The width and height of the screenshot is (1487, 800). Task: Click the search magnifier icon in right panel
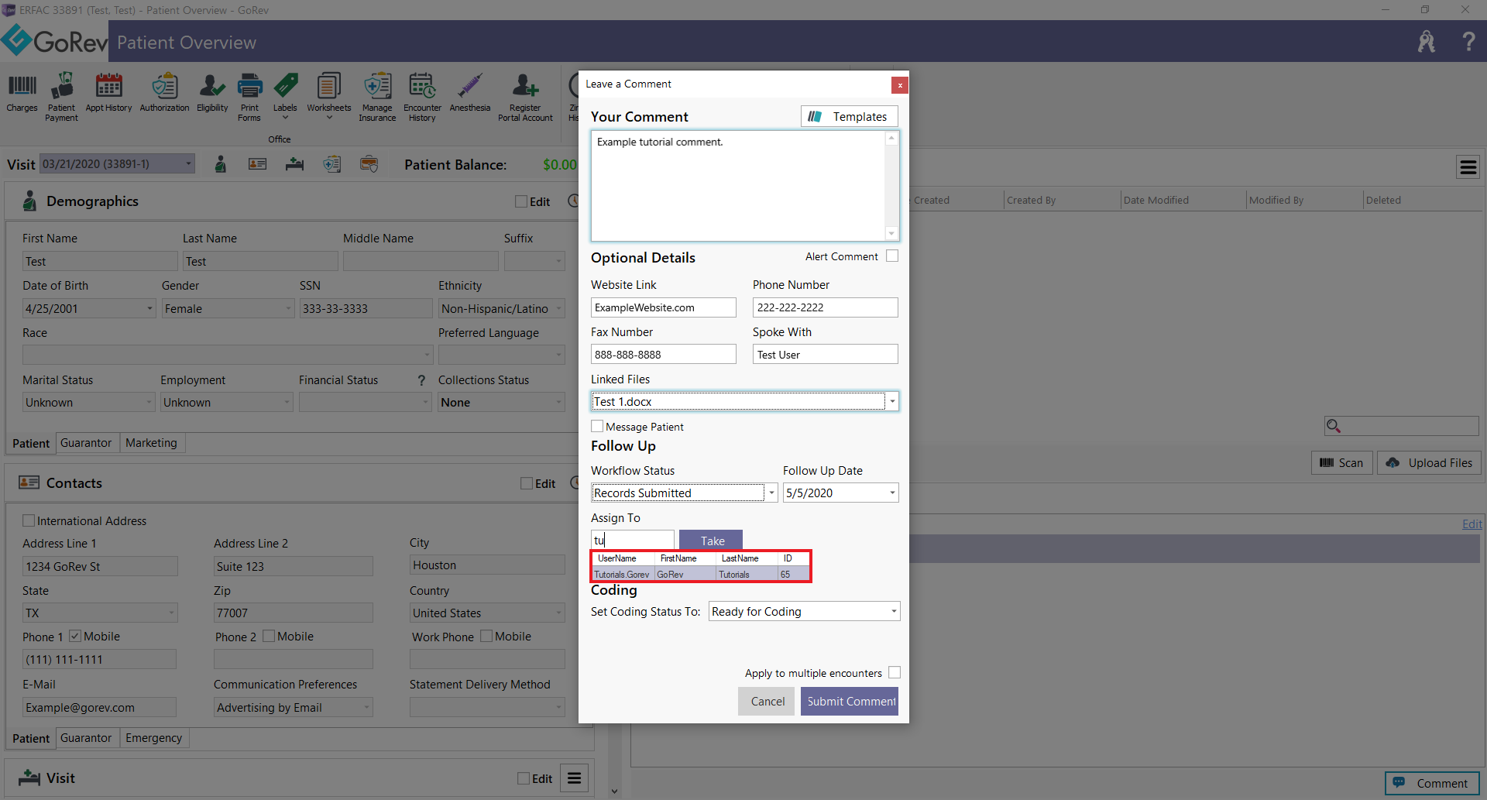(x=1334, y=426)
